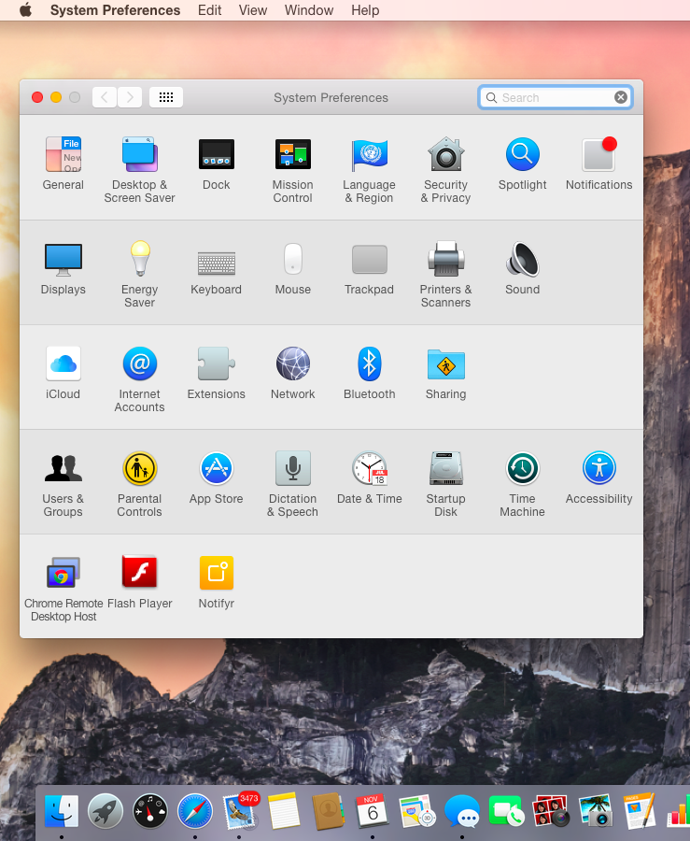Viewport: 690px width, 841px height.
Task: Clear the search field with the X button
Action: coord(621,97)
